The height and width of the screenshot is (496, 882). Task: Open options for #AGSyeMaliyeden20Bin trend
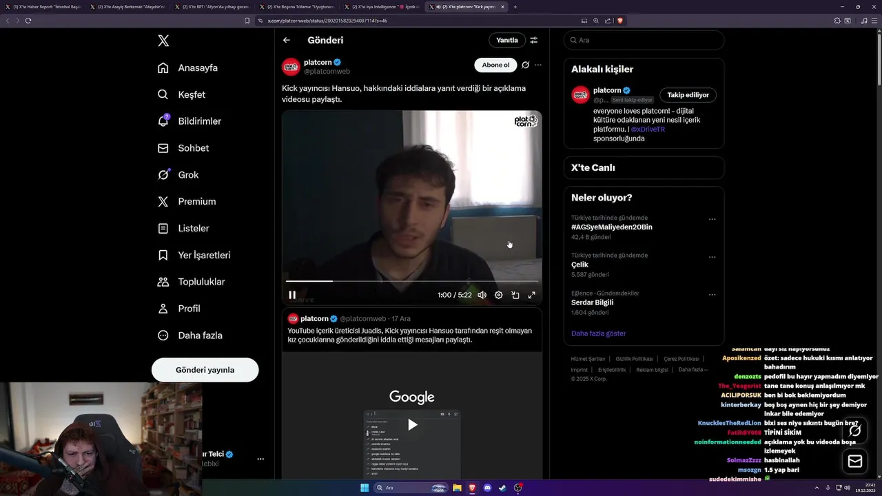point(712,219)
